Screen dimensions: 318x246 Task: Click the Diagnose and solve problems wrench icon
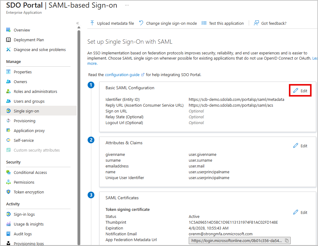click(x=8, y=50)
